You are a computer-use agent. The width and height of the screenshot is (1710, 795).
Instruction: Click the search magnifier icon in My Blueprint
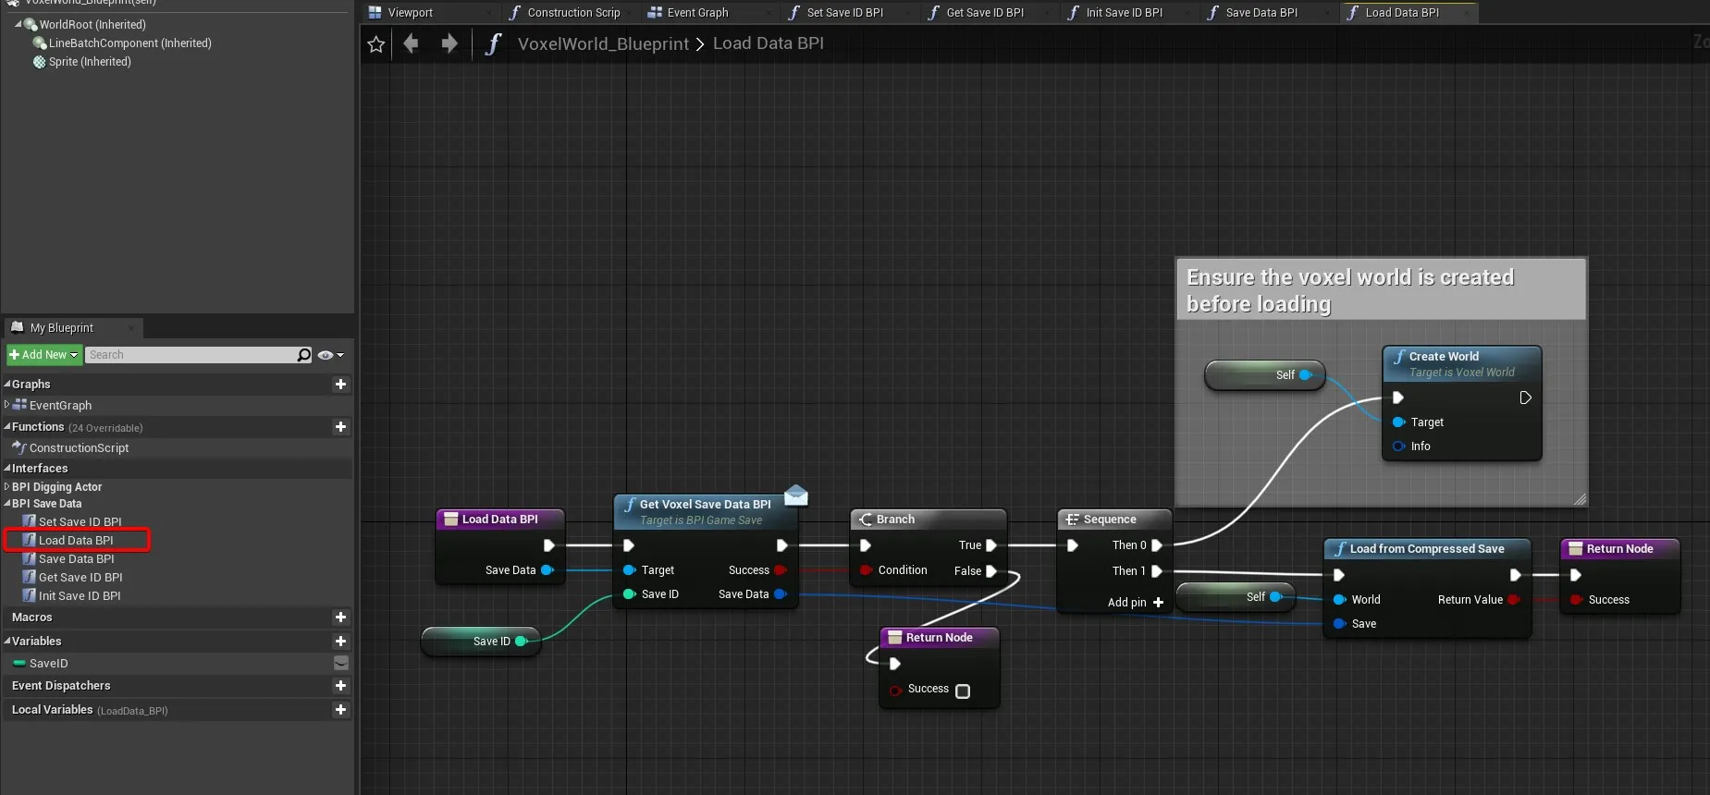coord(304,355)
